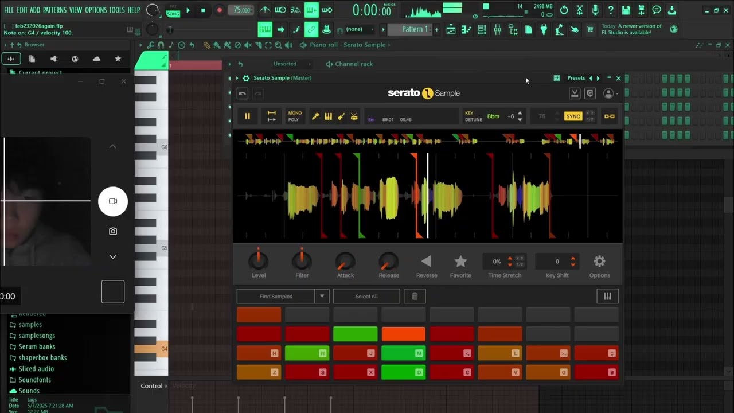Select the guitar bass stem icon
The height and width of the screenshot is (413, 734).
[341, 116]
